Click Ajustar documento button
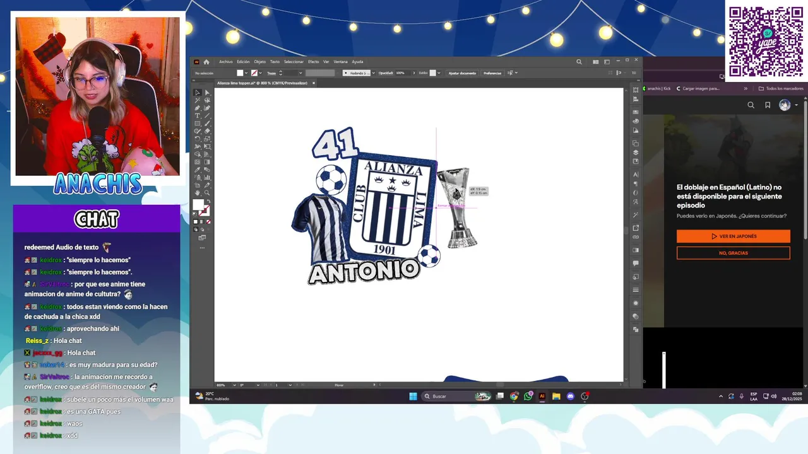The height and width of the screenshot is (454, 808). [x=462, y=73]
